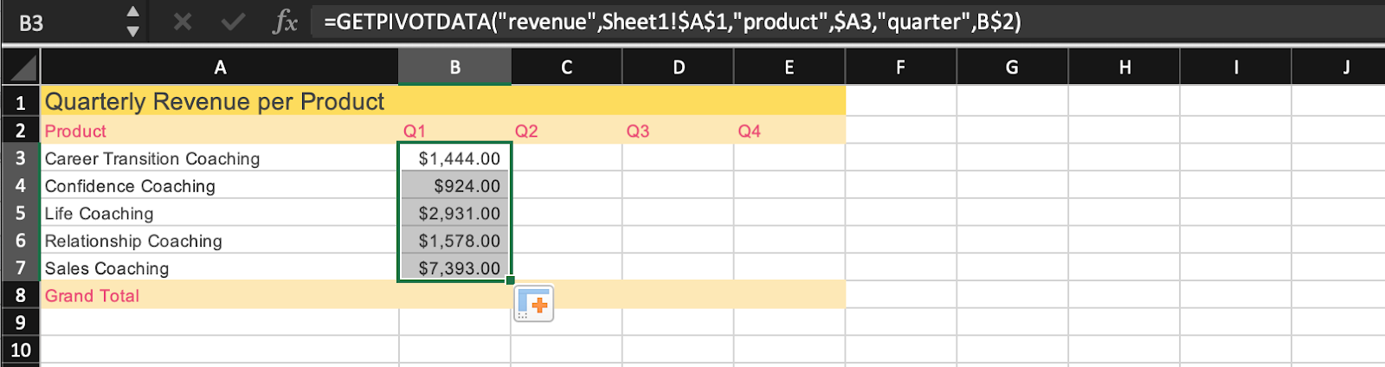Select column F header

point(900,68)
